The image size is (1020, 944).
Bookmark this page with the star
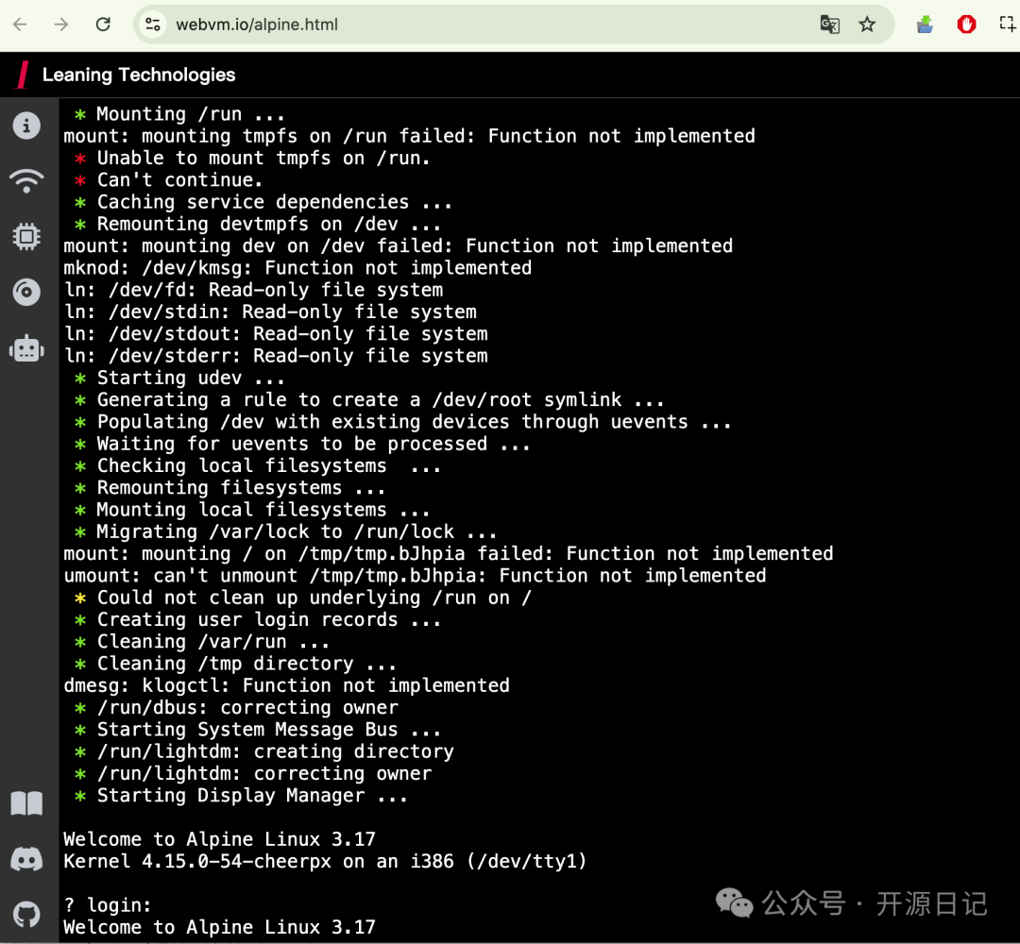click(x=867, y=25)
